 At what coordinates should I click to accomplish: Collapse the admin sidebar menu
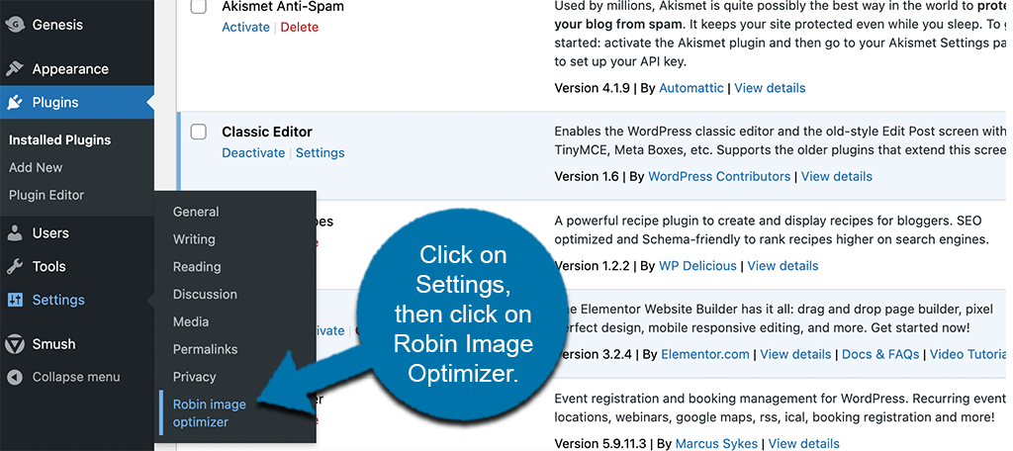(76, 377)
